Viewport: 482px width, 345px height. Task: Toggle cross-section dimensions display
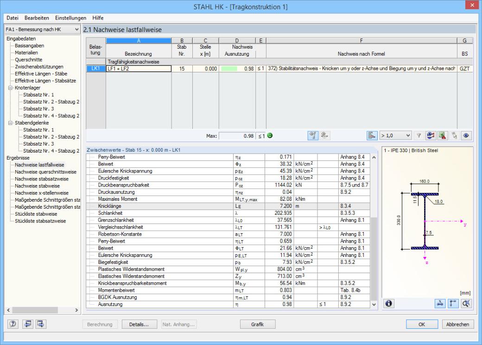pos(440,304)
